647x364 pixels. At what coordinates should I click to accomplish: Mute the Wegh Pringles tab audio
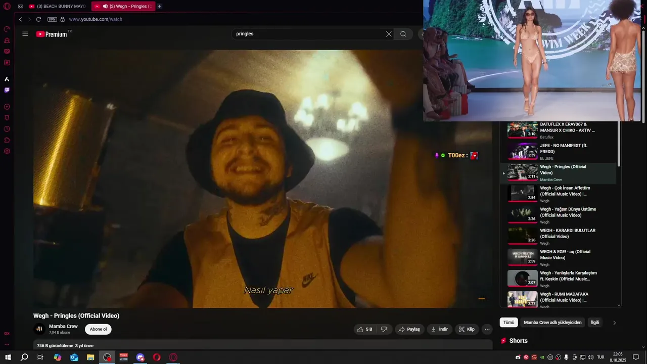pos(105,6)
